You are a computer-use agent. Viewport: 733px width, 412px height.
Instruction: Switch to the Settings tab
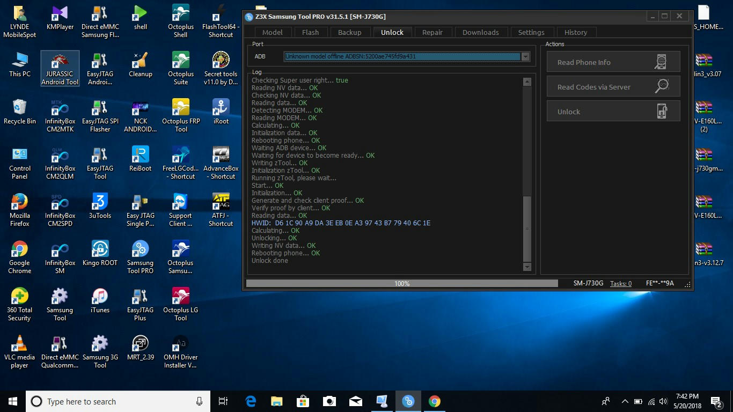click(x=531, y=32)
